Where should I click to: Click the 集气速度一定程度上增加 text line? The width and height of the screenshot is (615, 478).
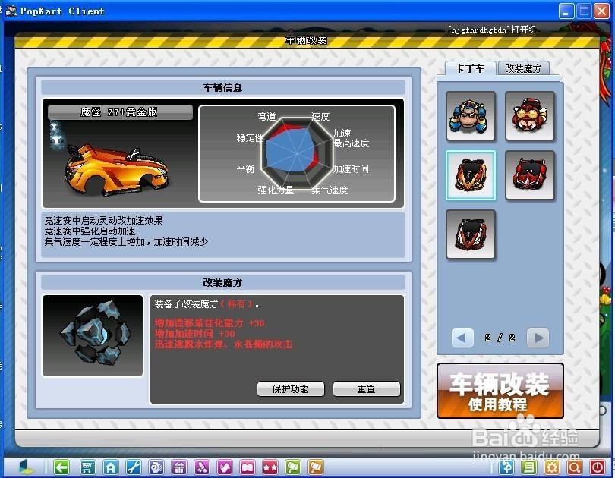(126, 242)
